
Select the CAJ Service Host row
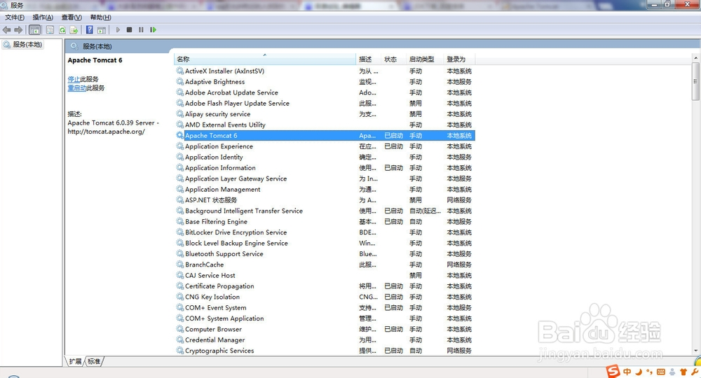[324, 275]
